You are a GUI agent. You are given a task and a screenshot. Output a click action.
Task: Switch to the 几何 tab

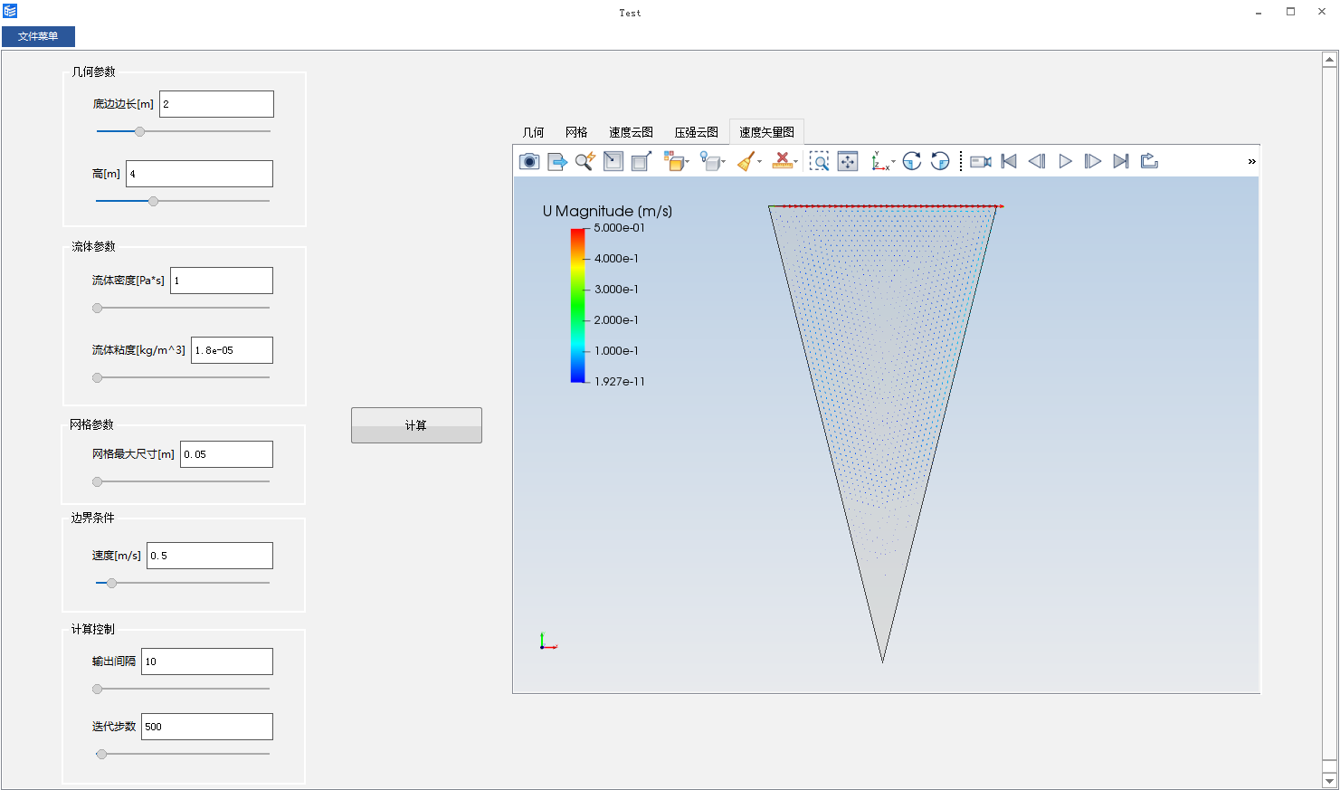coord(534,132)
